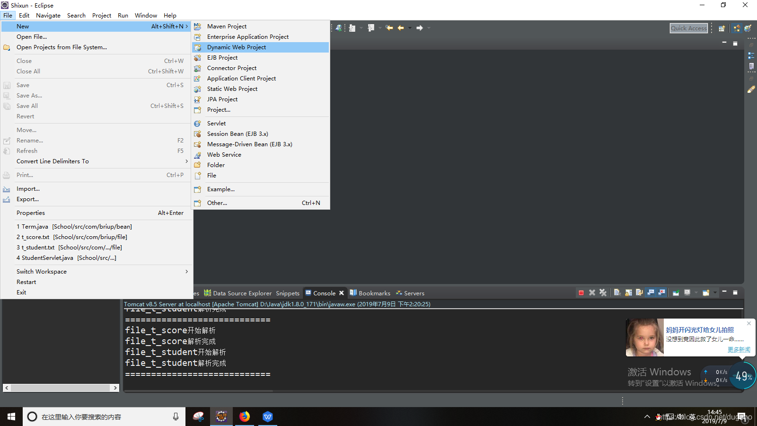Reopen recent file 4 StudentServlet.java
The width and height of the screenshot is (757, 426).
click(96, 258)
